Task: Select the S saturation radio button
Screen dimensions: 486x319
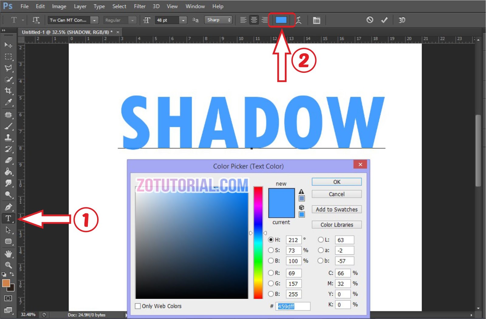Action: (271, 250)
